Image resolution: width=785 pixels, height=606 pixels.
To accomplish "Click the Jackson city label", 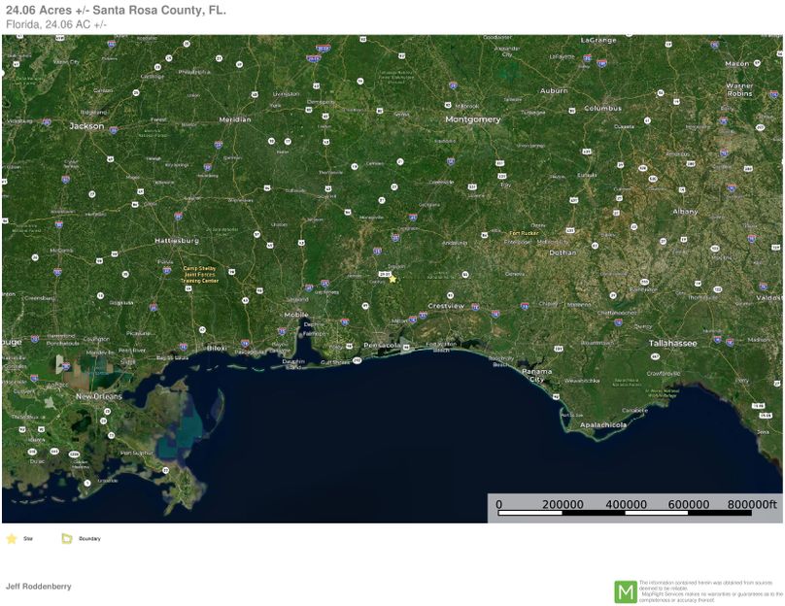I will click(x=86, y=125).
